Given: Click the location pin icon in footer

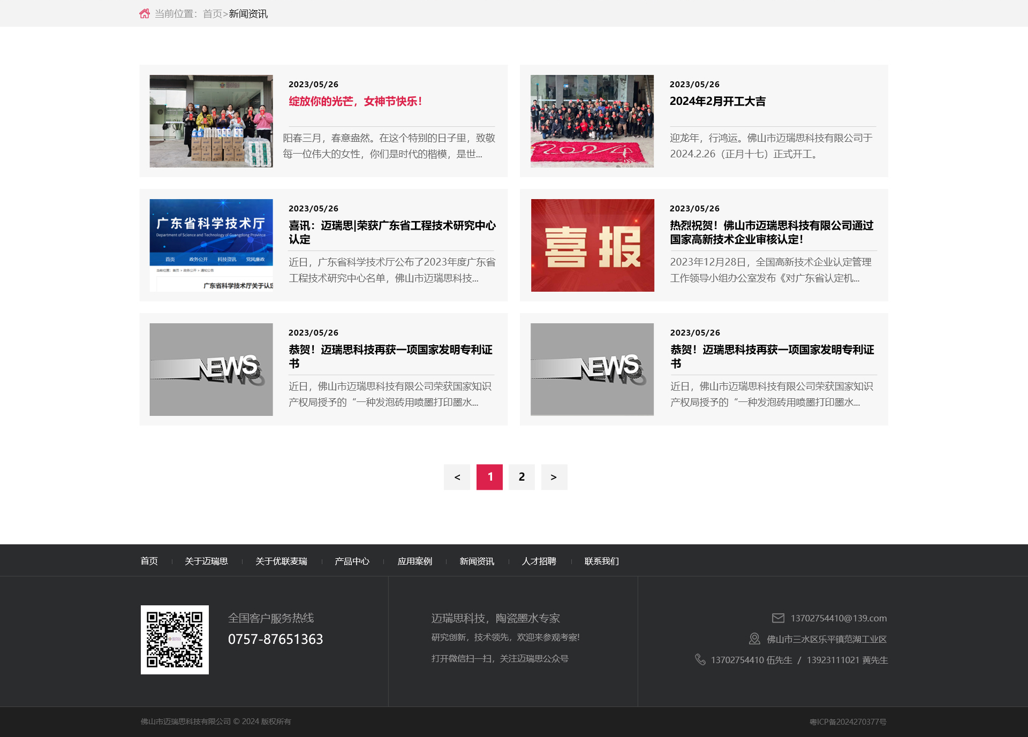Looking at the screenshot, I should [x=754, y=639].
